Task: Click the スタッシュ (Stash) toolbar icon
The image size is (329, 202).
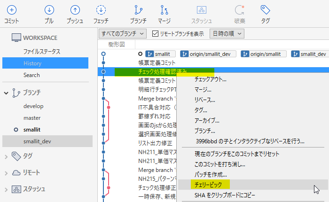Action: coord(201,10)
